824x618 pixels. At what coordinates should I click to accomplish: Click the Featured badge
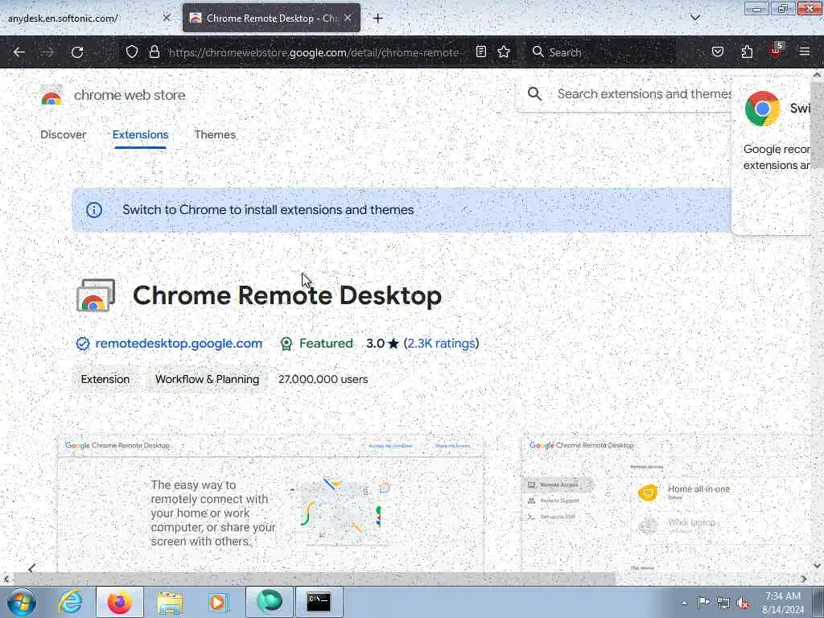[317, 344]
